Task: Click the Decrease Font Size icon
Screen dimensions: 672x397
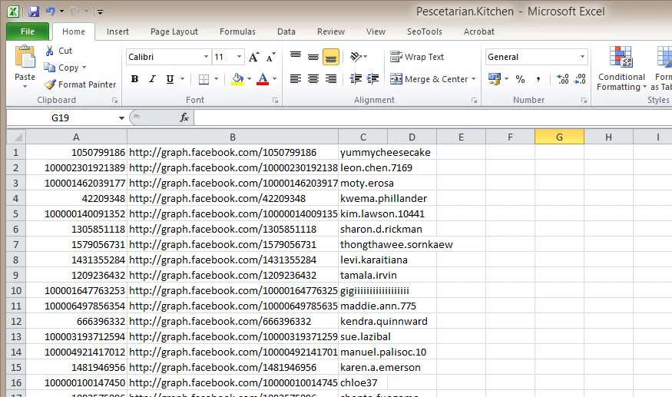Action: coord(270,57)
